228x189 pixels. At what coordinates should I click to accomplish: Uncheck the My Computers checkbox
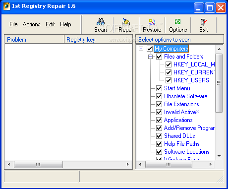[x=150, y=49]
